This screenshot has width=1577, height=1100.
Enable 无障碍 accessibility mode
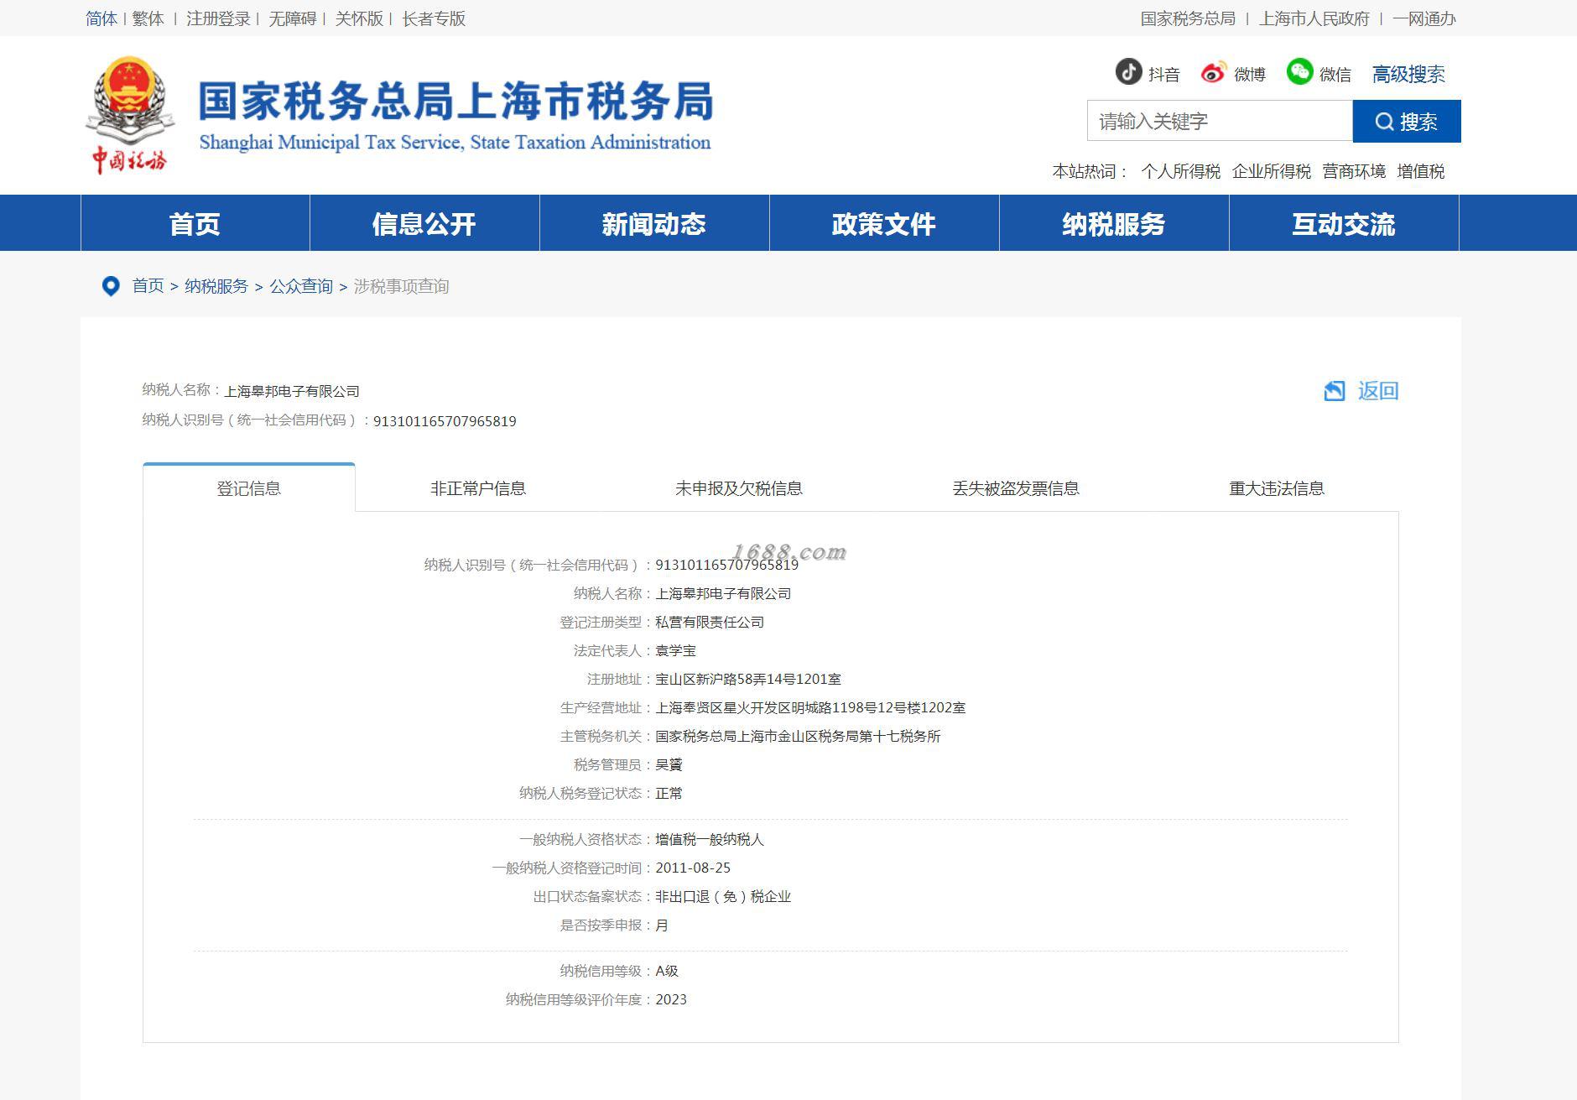(x=292, y=18)
